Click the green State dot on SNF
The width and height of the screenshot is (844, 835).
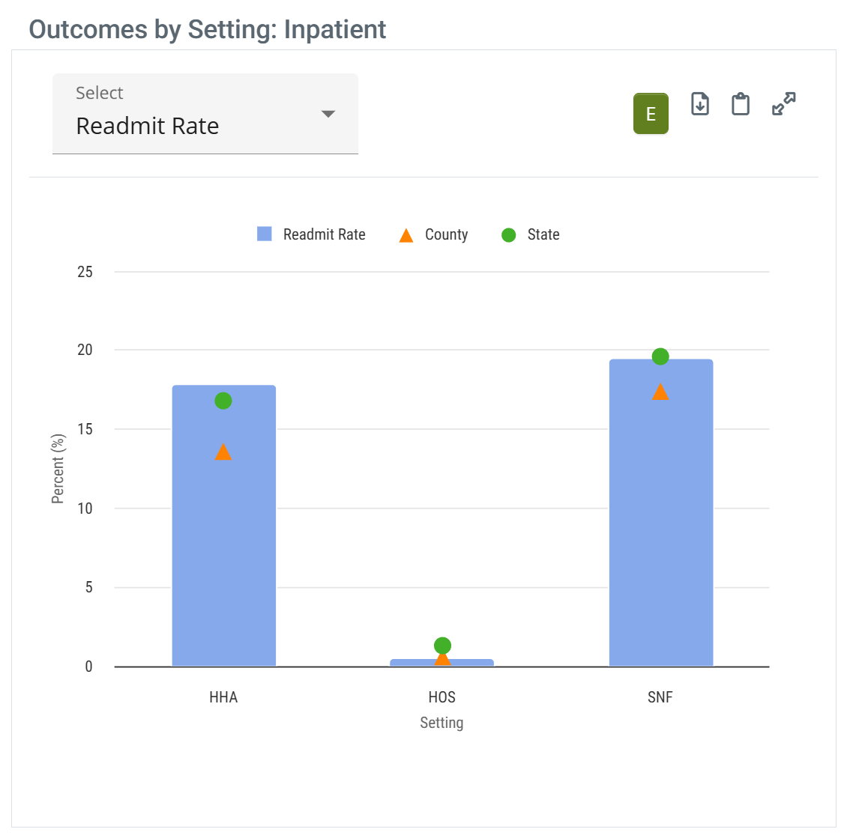click(x=660, y=356)
